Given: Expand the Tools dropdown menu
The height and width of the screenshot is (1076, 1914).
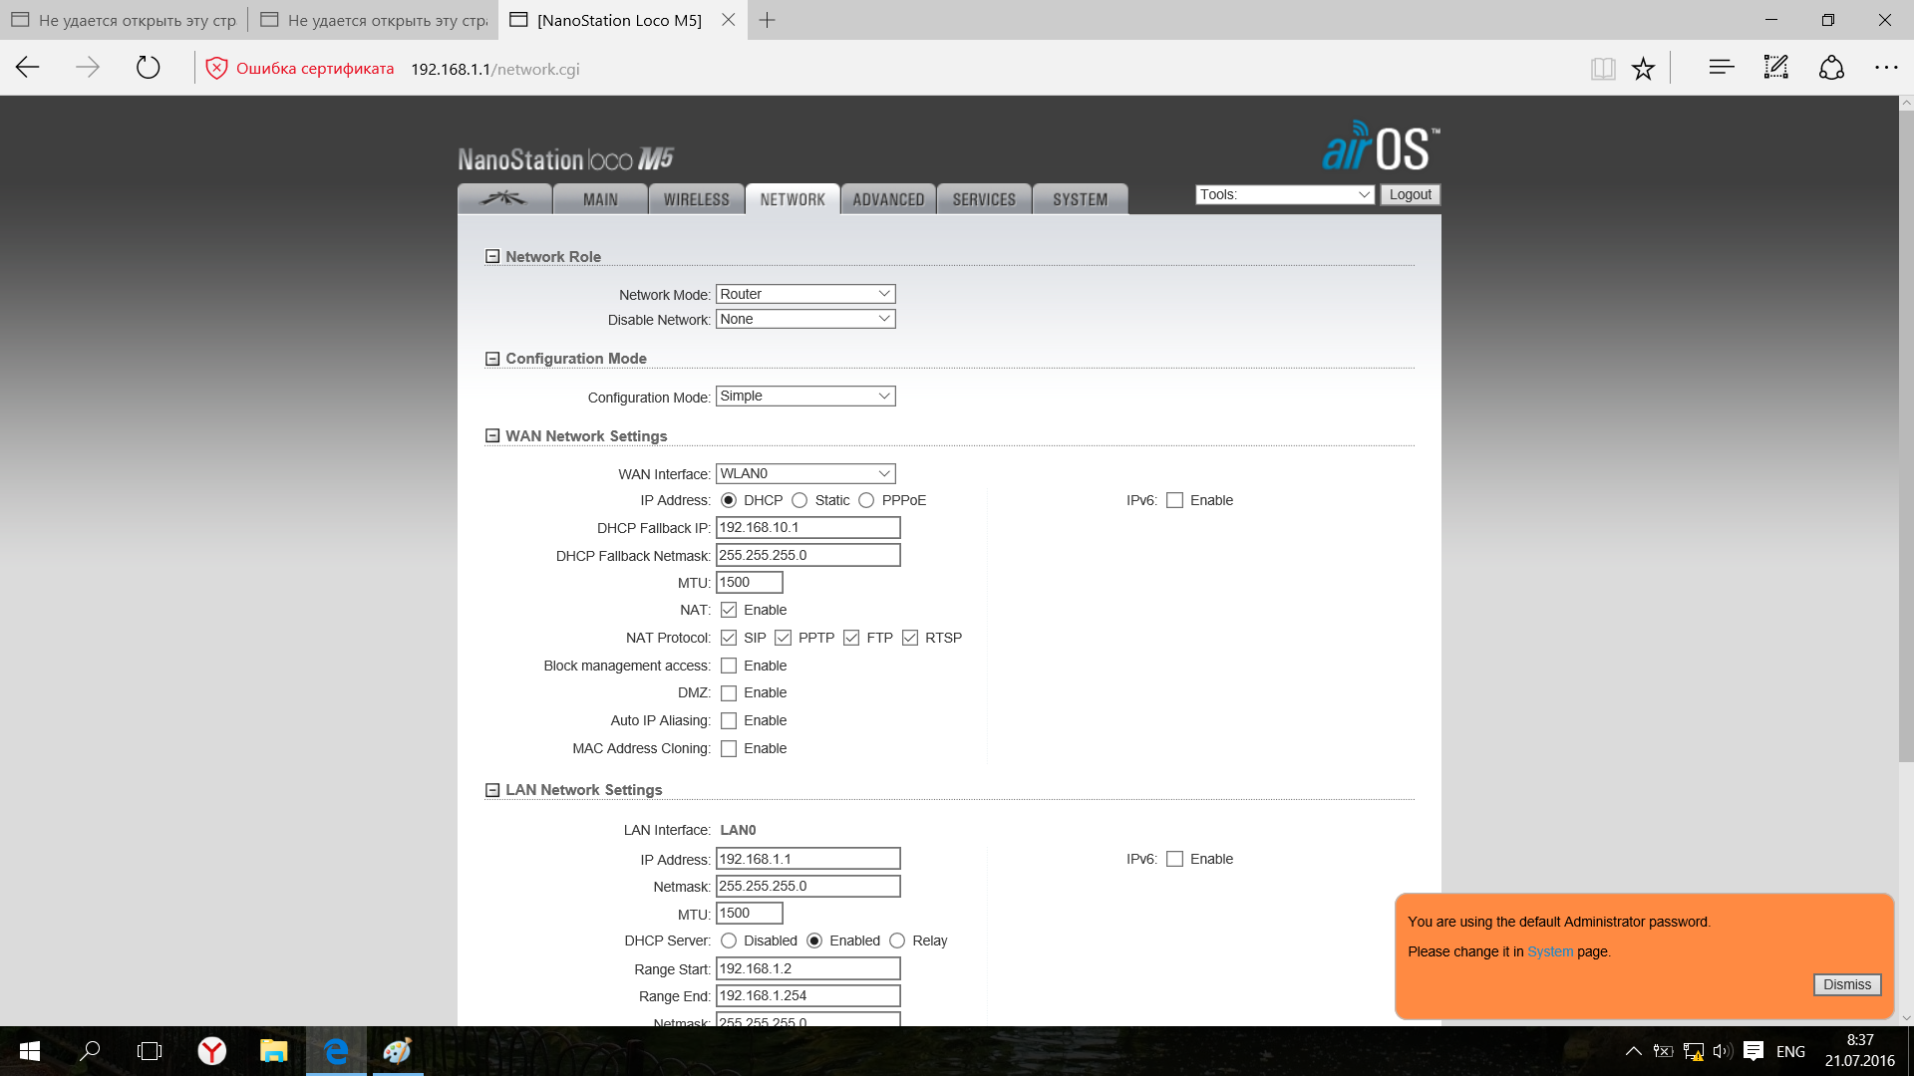Looking at the screenshot, I should pyautogui.click(x=1284, y=194).
